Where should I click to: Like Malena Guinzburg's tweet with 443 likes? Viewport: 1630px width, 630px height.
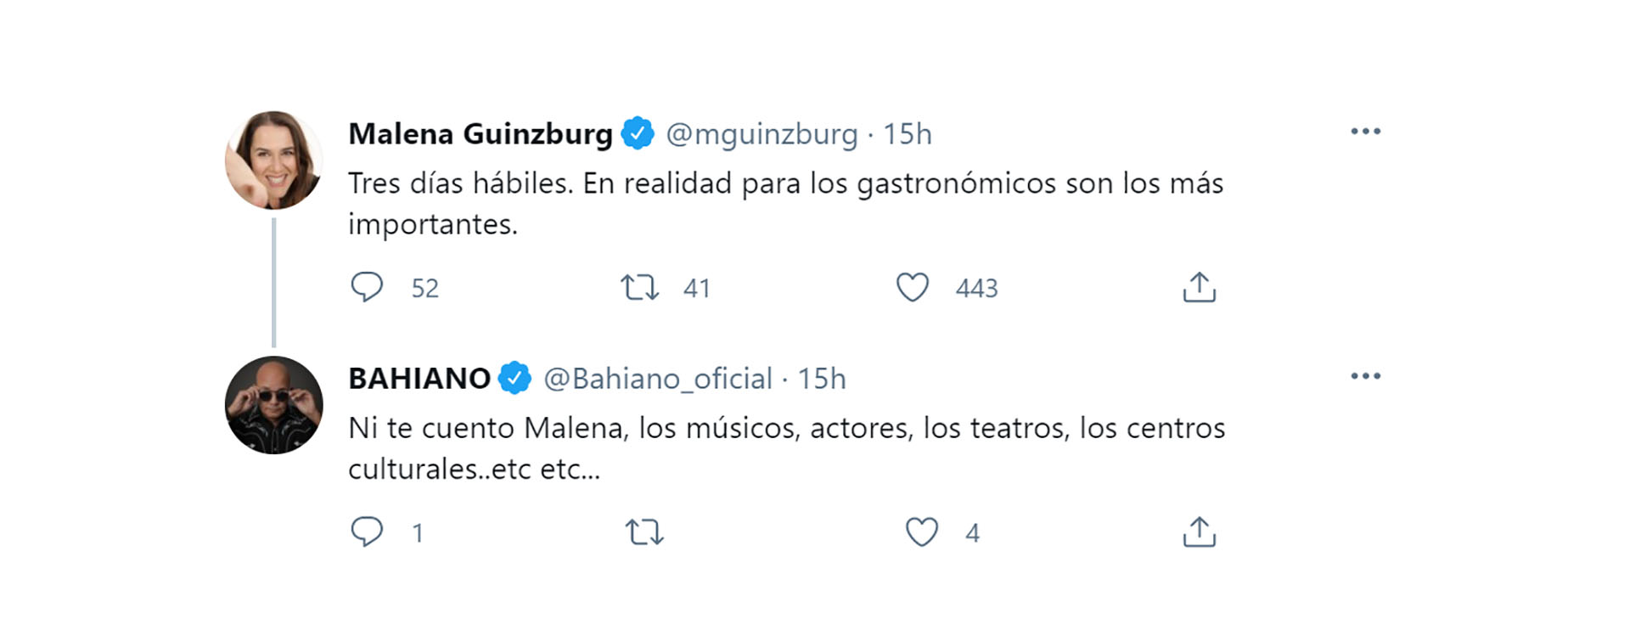[913, 288]
